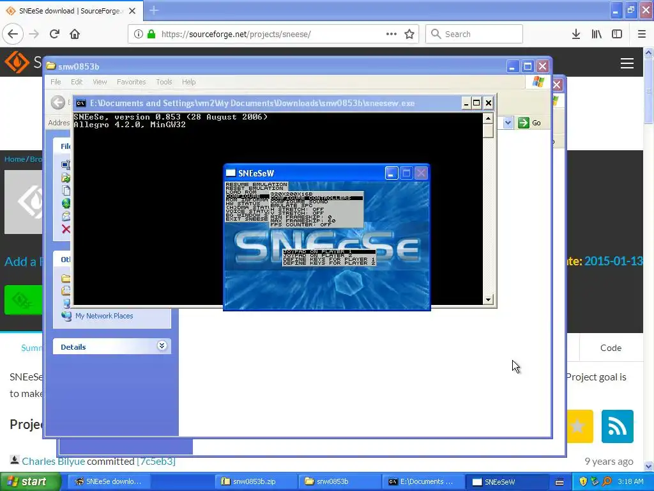Click the SNEeSeW window title icon
Viewport: 654px width, 491px height.
click(230, 173)
